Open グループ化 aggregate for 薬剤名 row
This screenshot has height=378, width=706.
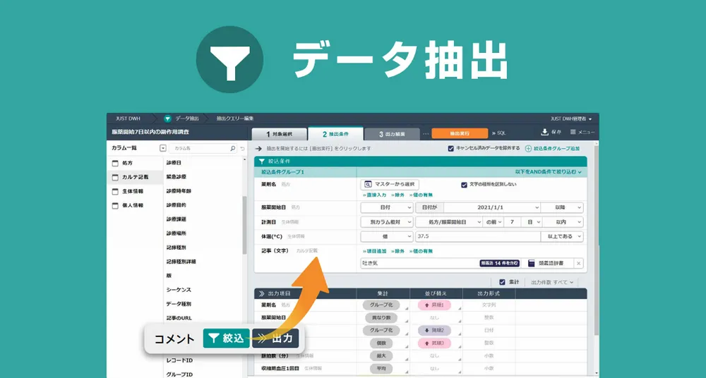pos(381,305)
